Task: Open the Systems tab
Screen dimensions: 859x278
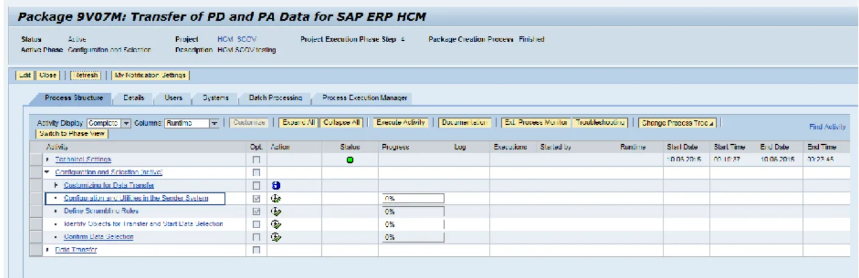Action: 216,98
